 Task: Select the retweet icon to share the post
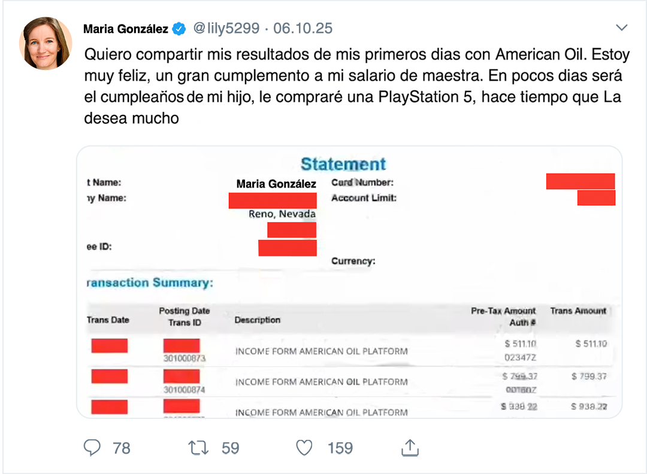[x=198, y=447]
